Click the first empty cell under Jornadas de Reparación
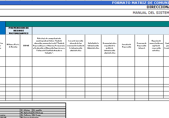This screenshot has width=169, height=118. point(126,62)
